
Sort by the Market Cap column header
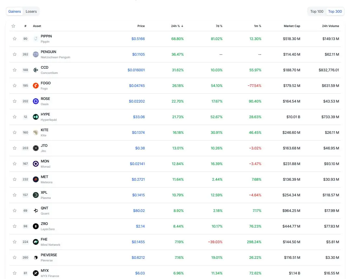pyautogui.click(x=292, y=26)
